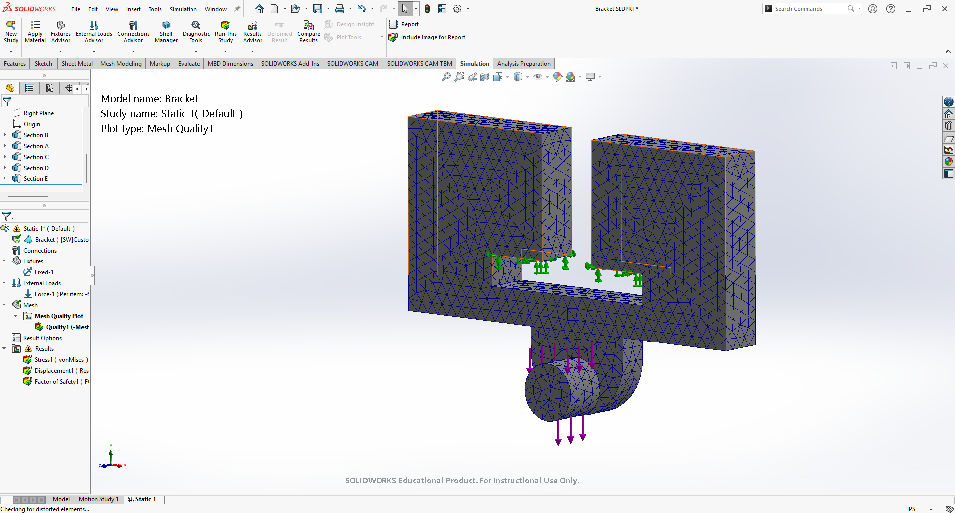Click the Run This Study icon
The width and height of the screenshot is (955, 513).
click(x=225, y=32)
